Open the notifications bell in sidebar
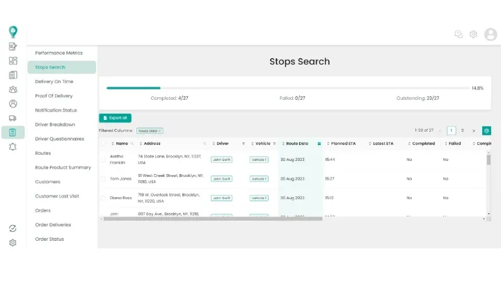This screenshot has width=501, height=281. [13, 146]
